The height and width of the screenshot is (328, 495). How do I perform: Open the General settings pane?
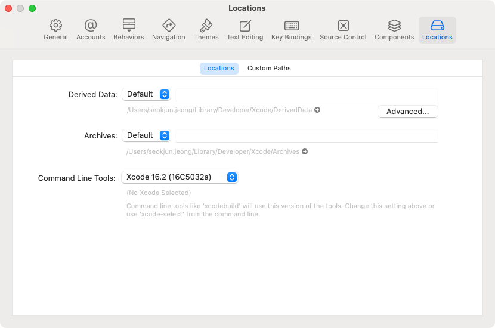[55, 30]
